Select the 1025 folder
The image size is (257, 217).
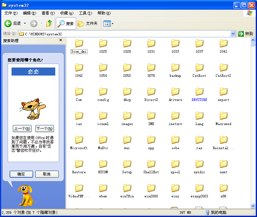coord(103,47)
